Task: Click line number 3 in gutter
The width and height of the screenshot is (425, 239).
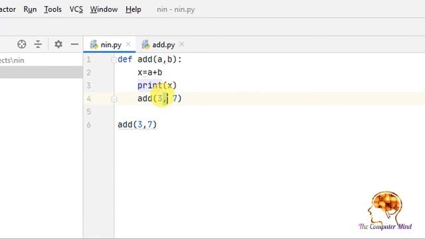Action: (88, 86)
